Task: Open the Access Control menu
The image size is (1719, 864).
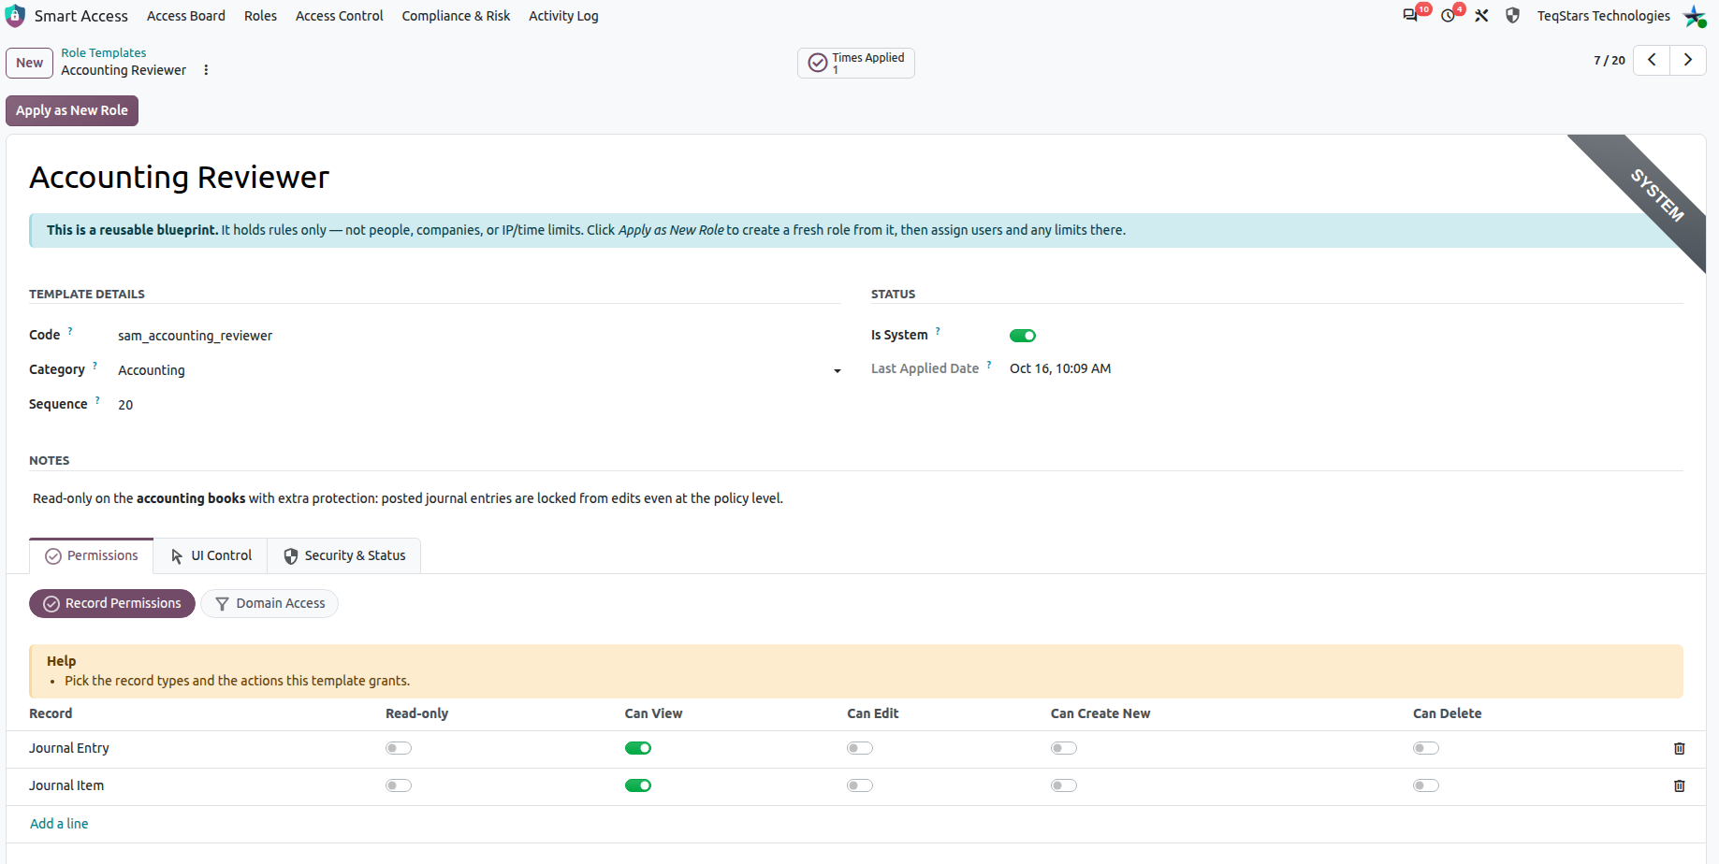Action: click(340, 16)
